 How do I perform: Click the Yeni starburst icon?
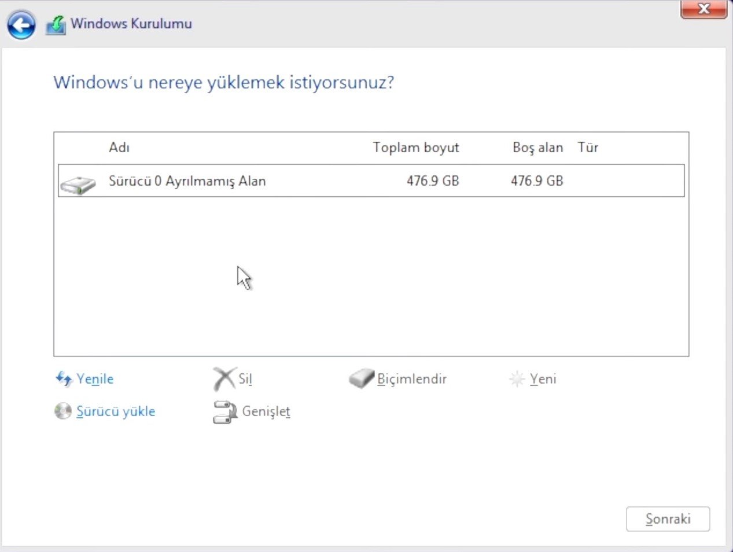[517, 379]
